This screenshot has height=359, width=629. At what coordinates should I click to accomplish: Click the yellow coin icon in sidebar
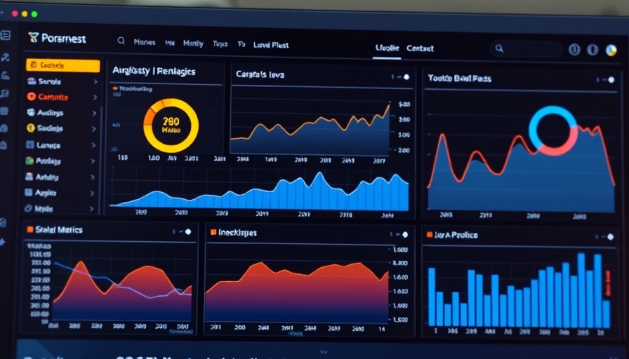pyautogui.click(x=31, y=128)
